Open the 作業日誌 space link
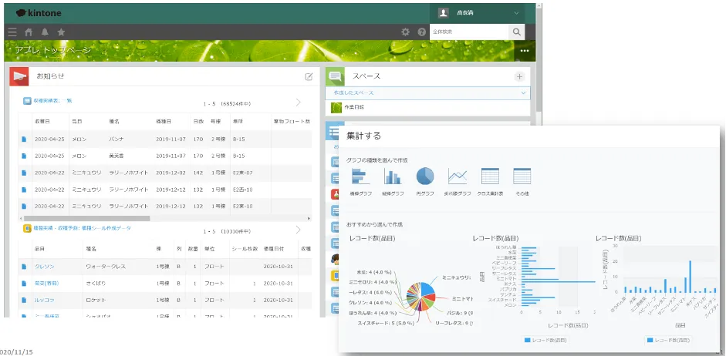726x356 pixels. [x=354, y=107]
